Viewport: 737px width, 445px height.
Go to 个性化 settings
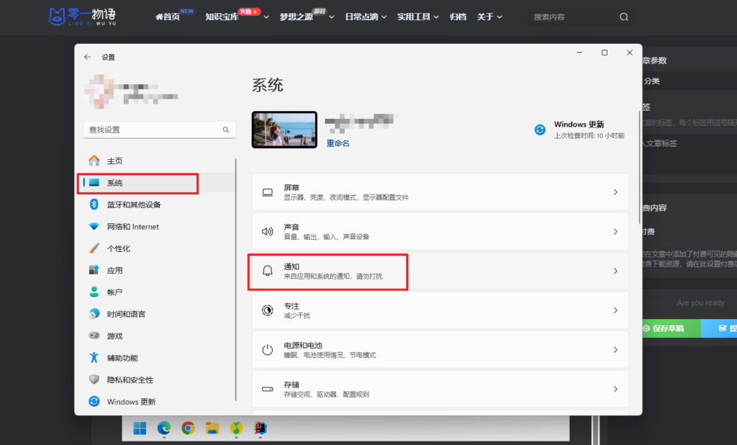point(119,248)
